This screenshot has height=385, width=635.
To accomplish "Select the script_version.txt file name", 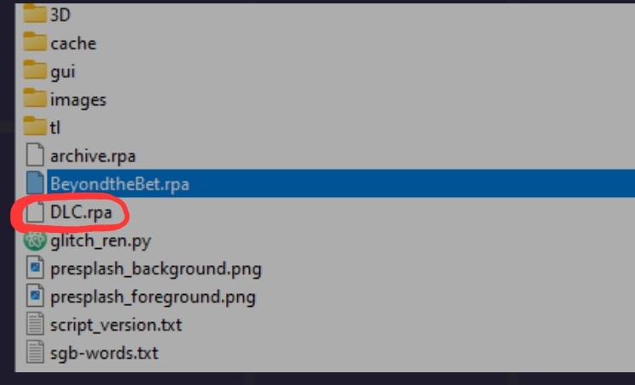I will point(116,325).
